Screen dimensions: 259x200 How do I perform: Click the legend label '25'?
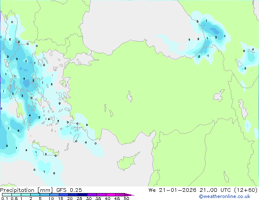79,198
